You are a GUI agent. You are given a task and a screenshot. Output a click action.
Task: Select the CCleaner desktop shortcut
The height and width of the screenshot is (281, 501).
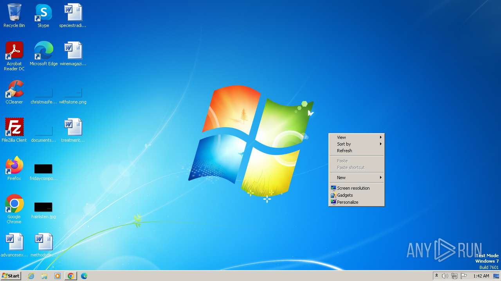(14, 92)
